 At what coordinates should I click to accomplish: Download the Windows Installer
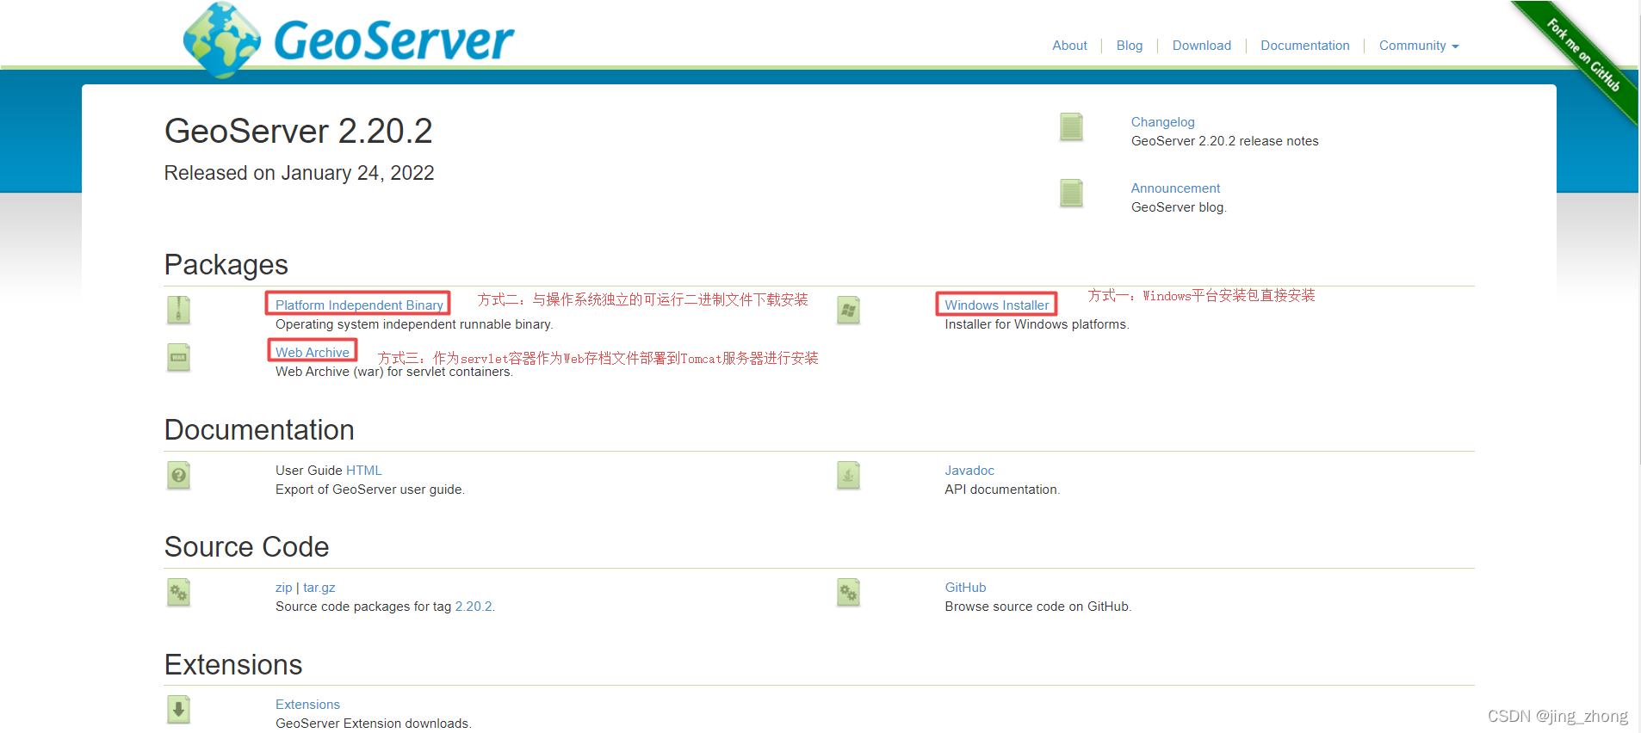coord(997,305)
